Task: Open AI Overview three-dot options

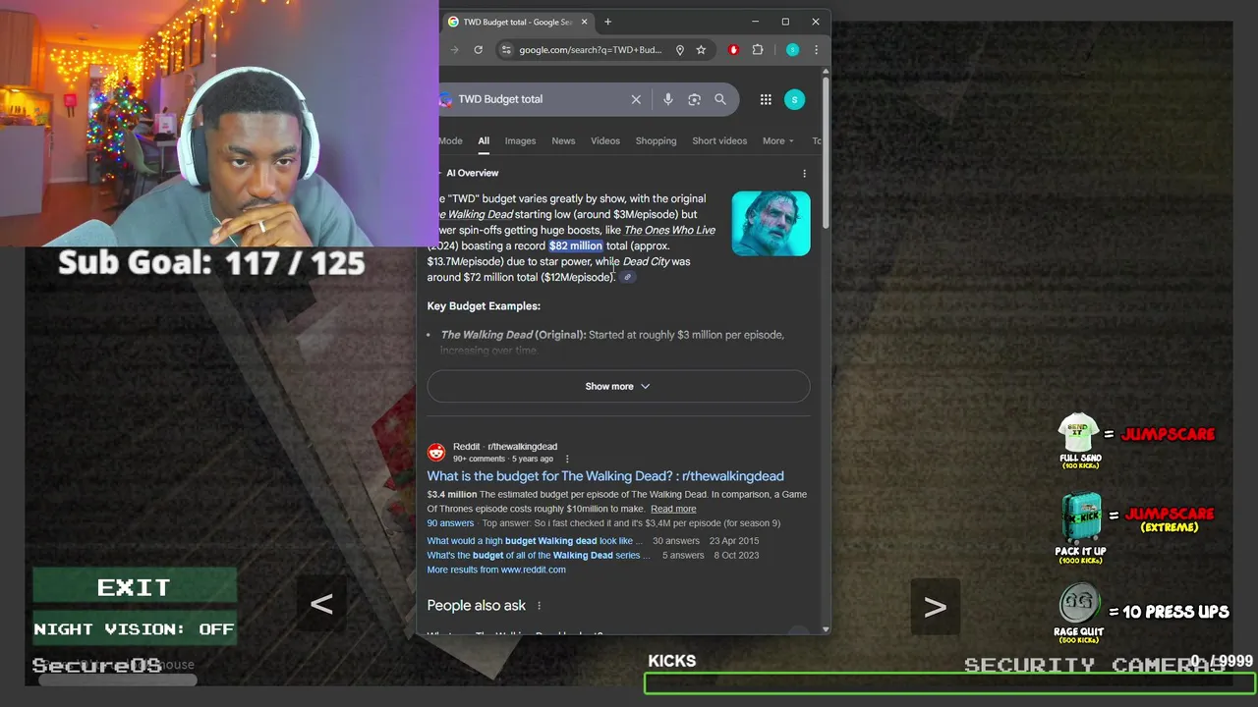Action: 804,174
